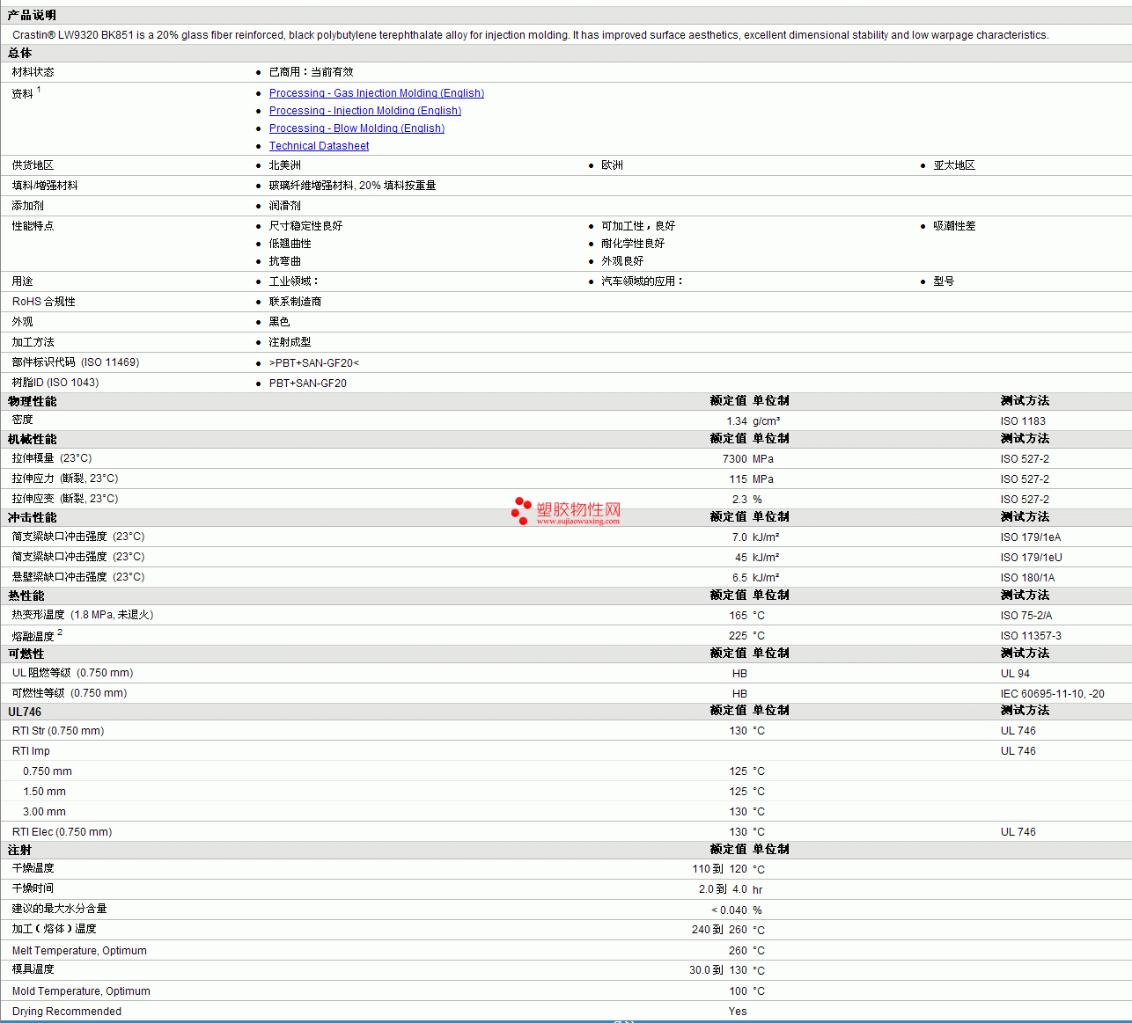
Task: Open the Technical Datasheet link
Action: click(319, 146)
